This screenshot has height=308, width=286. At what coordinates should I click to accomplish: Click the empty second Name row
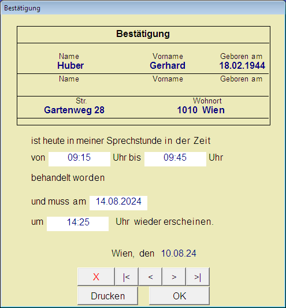pyautogui.click(x=143, y=85)
